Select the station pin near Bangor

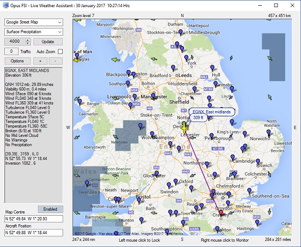pyautogui.click(x=80, y=102)
